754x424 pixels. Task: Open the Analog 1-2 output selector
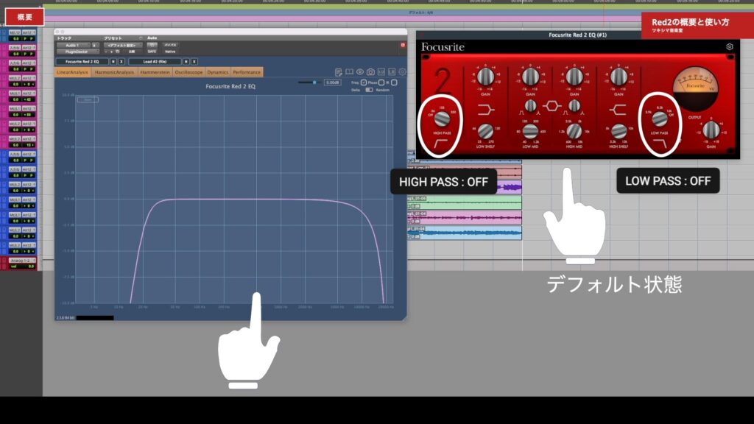pyautogui.click(x=22, y=261)
